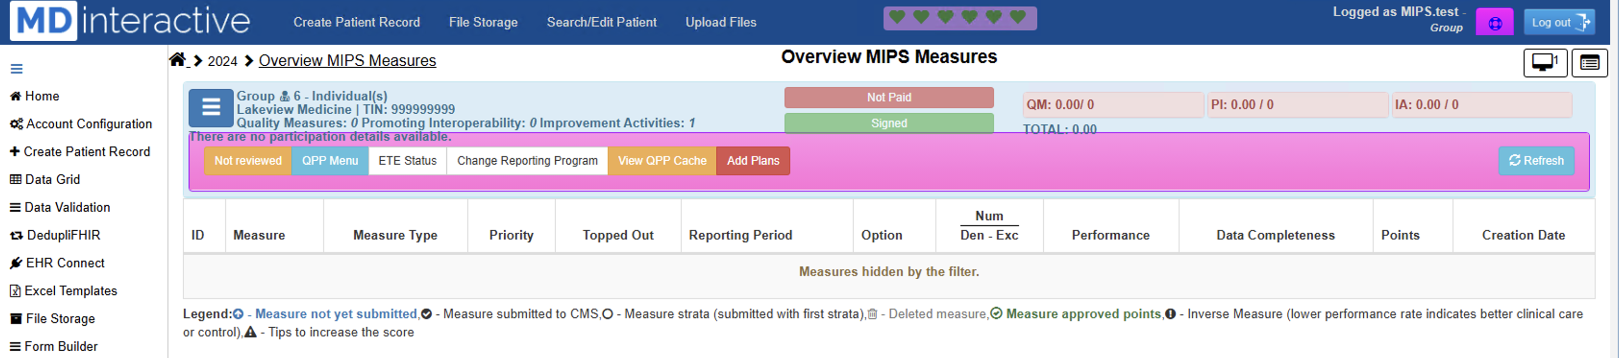The height and width of the screenshot is (358, 1619).
Task: Open File Storage in the sidebar
Action: pos(52,319)
